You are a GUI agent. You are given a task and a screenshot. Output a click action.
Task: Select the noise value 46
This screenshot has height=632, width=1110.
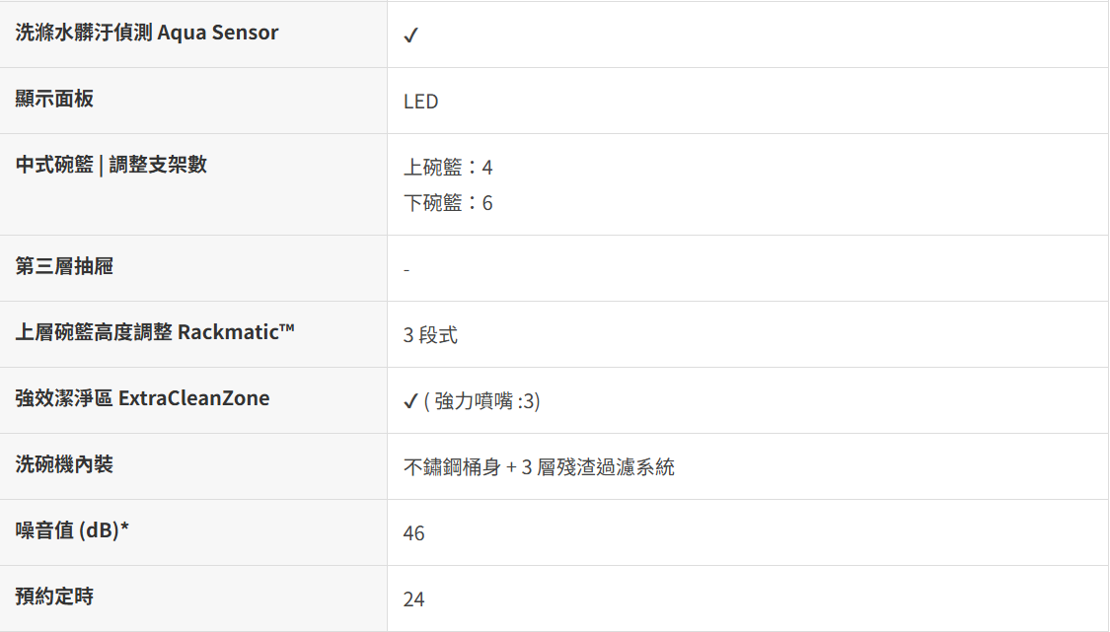[413, 533]
